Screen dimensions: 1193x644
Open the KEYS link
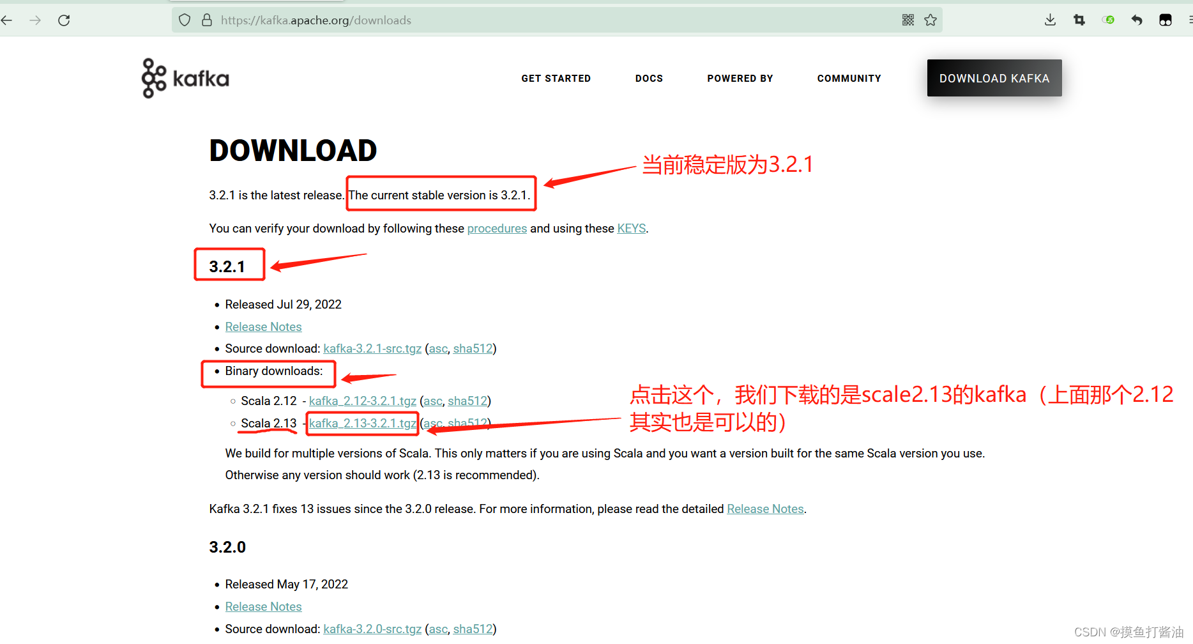632,229
